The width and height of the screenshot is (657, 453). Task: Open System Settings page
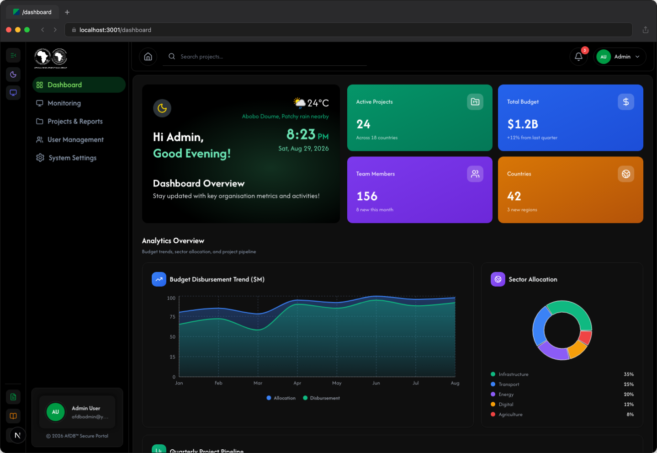pos(79,158)
